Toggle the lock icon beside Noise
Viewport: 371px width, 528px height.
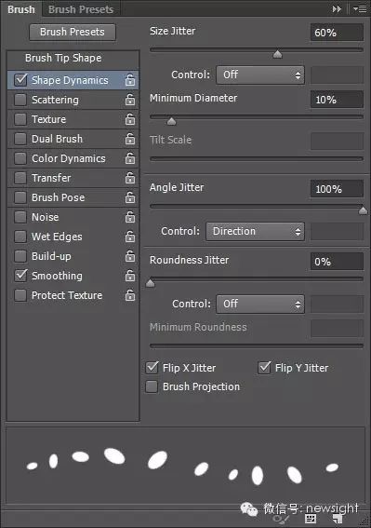click(x=130, y=217)
